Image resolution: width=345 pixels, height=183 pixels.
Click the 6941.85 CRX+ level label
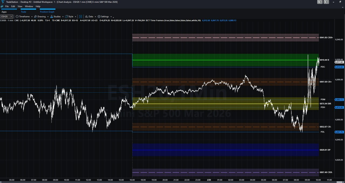[x=326, y=38]
